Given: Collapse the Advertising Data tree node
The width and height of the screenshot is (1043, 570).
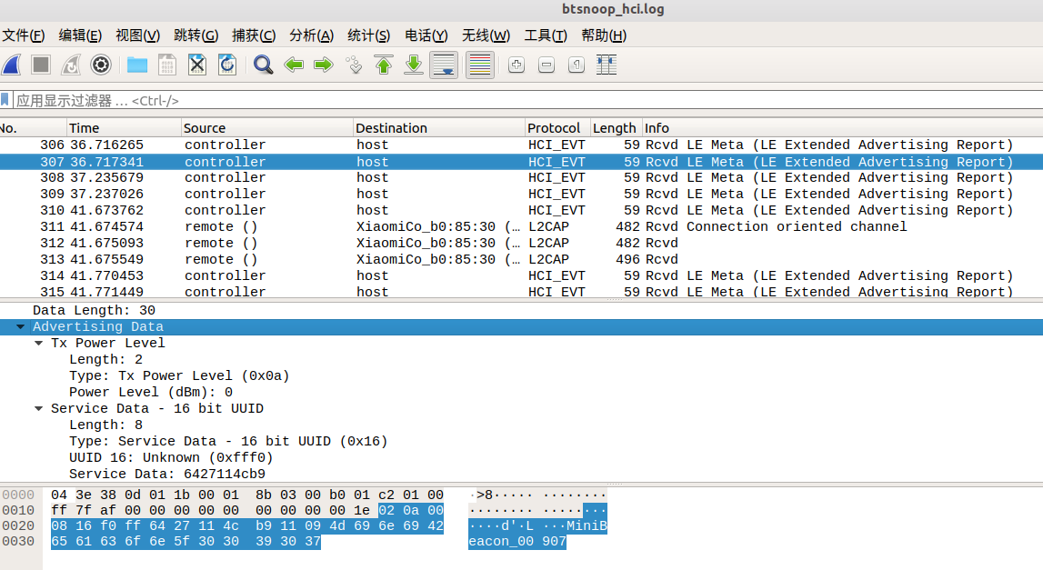Looking at the screenshot, I should [x=20, y=327].
